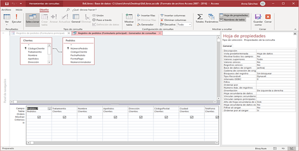Click the Insertar filas button
299x151 pixels.
click(x=146, y=16)
